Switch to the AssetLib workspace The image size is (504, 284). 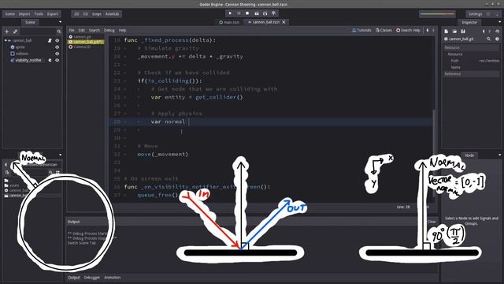112,14
